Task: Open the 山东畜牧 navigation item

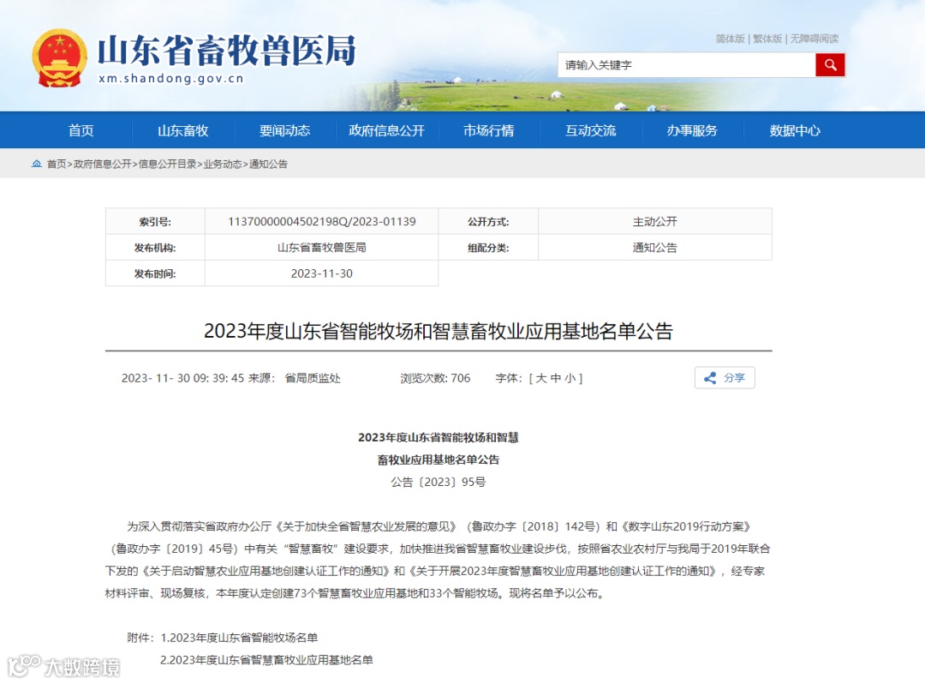Action: (x=183, y=130)
